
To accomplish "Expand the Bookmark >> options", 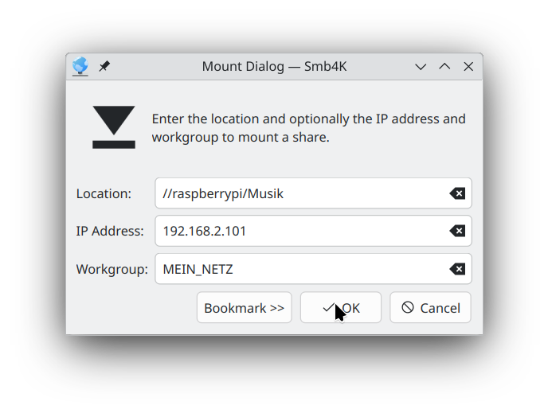I will pyautogui.click(x=244, y=308).
